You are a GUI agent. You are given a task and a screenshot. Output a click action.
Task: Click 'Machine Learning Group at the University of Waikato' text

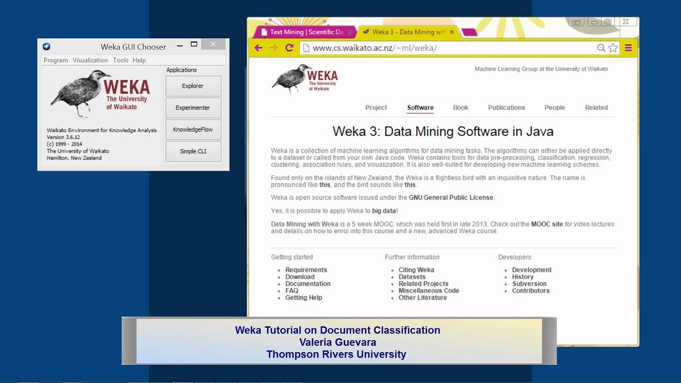coord(541,69)
